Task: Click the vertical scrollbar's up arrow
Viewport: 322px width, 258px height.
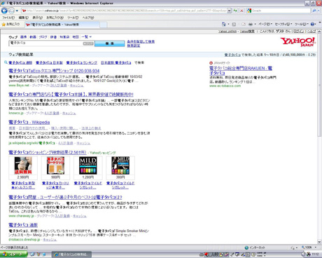Action: tap(319, 32)
